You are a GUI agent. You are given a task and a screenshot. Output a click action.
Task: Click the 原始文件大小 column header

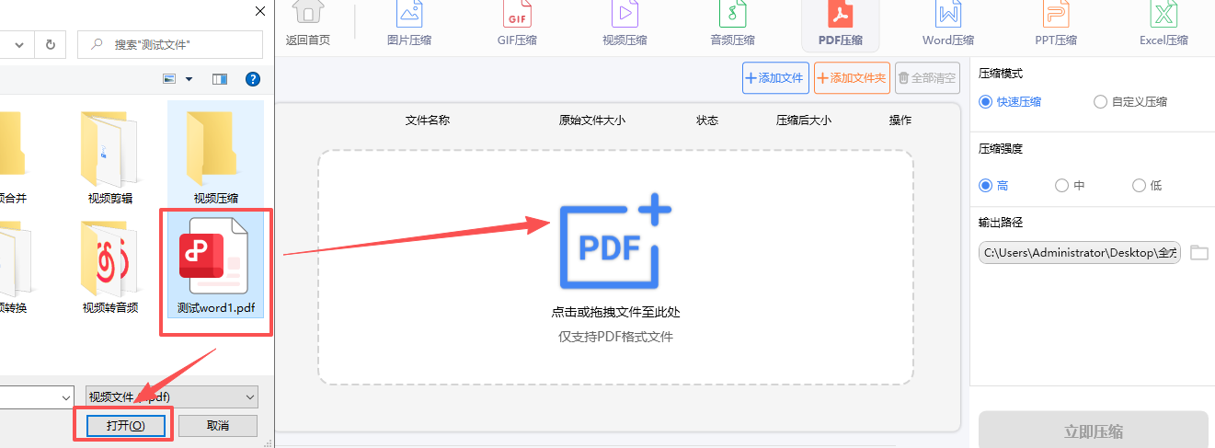(x=592, y=121)
